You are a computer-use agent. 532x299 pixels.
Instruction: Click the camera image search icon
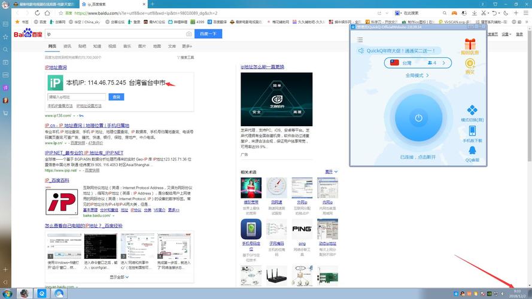click(x=189, y=34)
